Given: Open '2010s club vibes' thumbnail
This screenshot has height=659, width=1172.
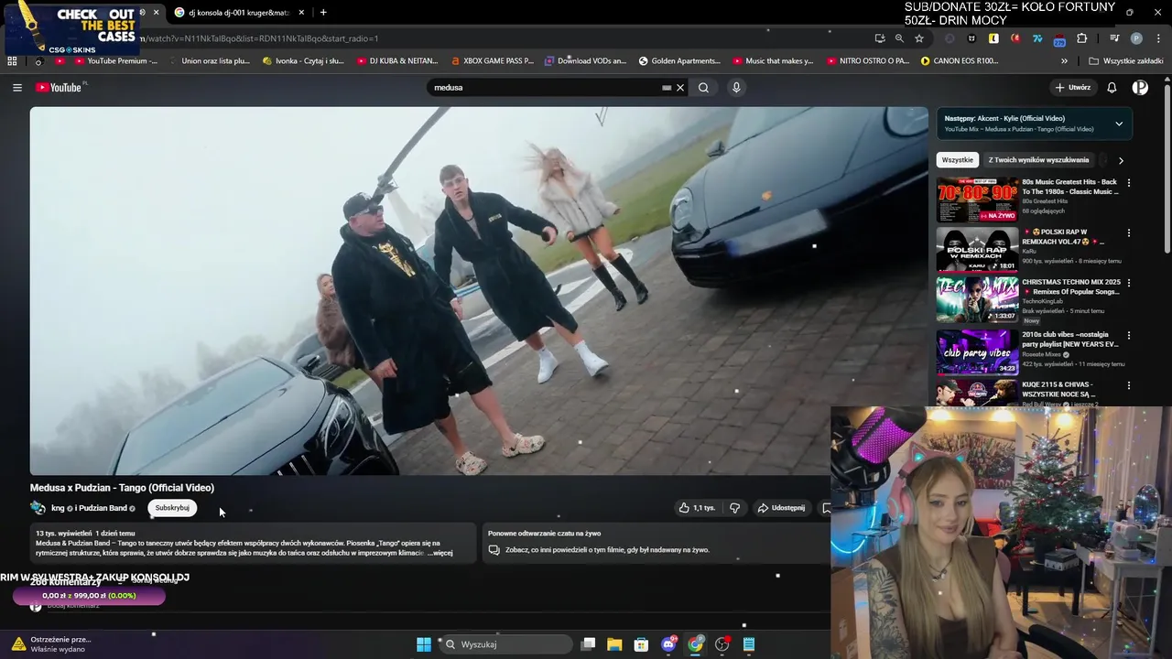Looking at the screenshot, I should click(x=977, y=351).
